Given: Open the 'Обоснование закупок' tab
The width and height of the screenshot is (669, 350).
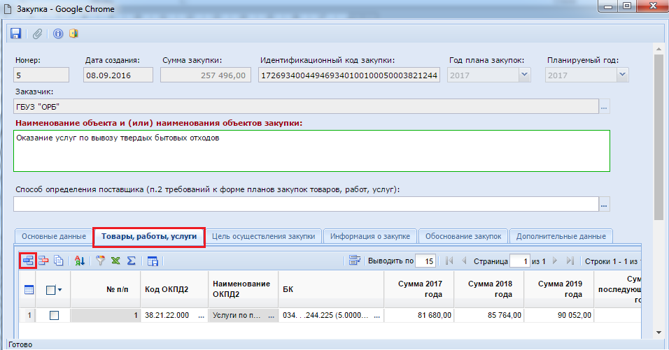Looking at the screenshot, I should pos(463,237).
